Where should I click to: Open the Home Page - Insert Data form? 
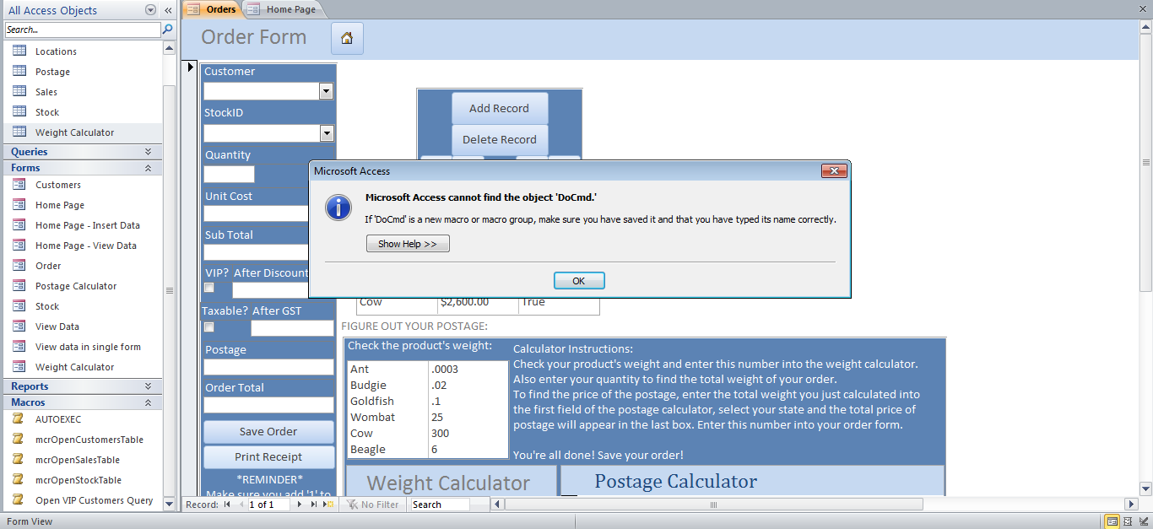(x=81, y=225)
